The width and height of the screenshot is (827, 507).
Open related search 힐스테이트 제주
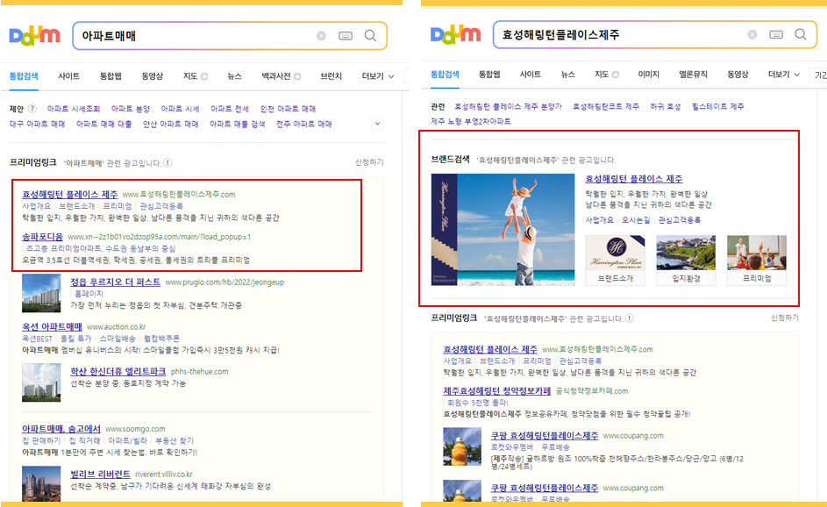click(718, 106)
